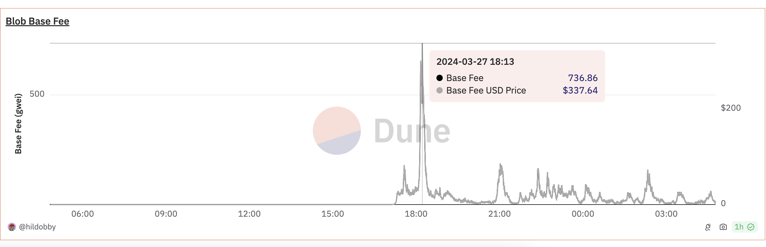Click the Dune watermark logo circle

(x=337, y=131)
